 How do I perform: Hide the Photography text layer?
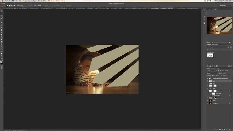pyautogui.click(x=208, y=78)
